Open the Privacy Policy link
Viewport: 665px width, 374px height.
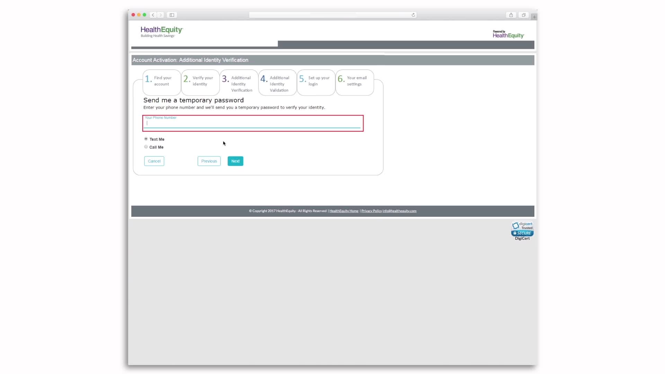371,211
